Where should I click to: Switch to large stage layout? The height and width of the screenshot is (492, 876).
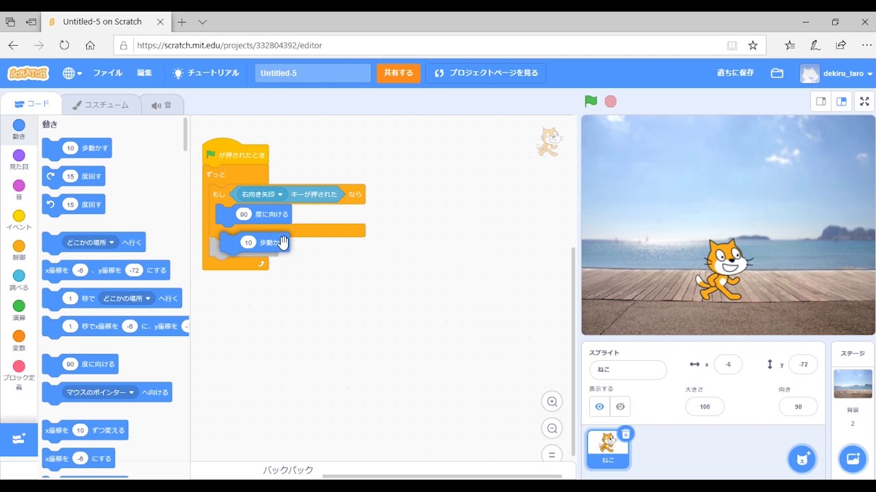pyautogui.click(x=842, y=101)
